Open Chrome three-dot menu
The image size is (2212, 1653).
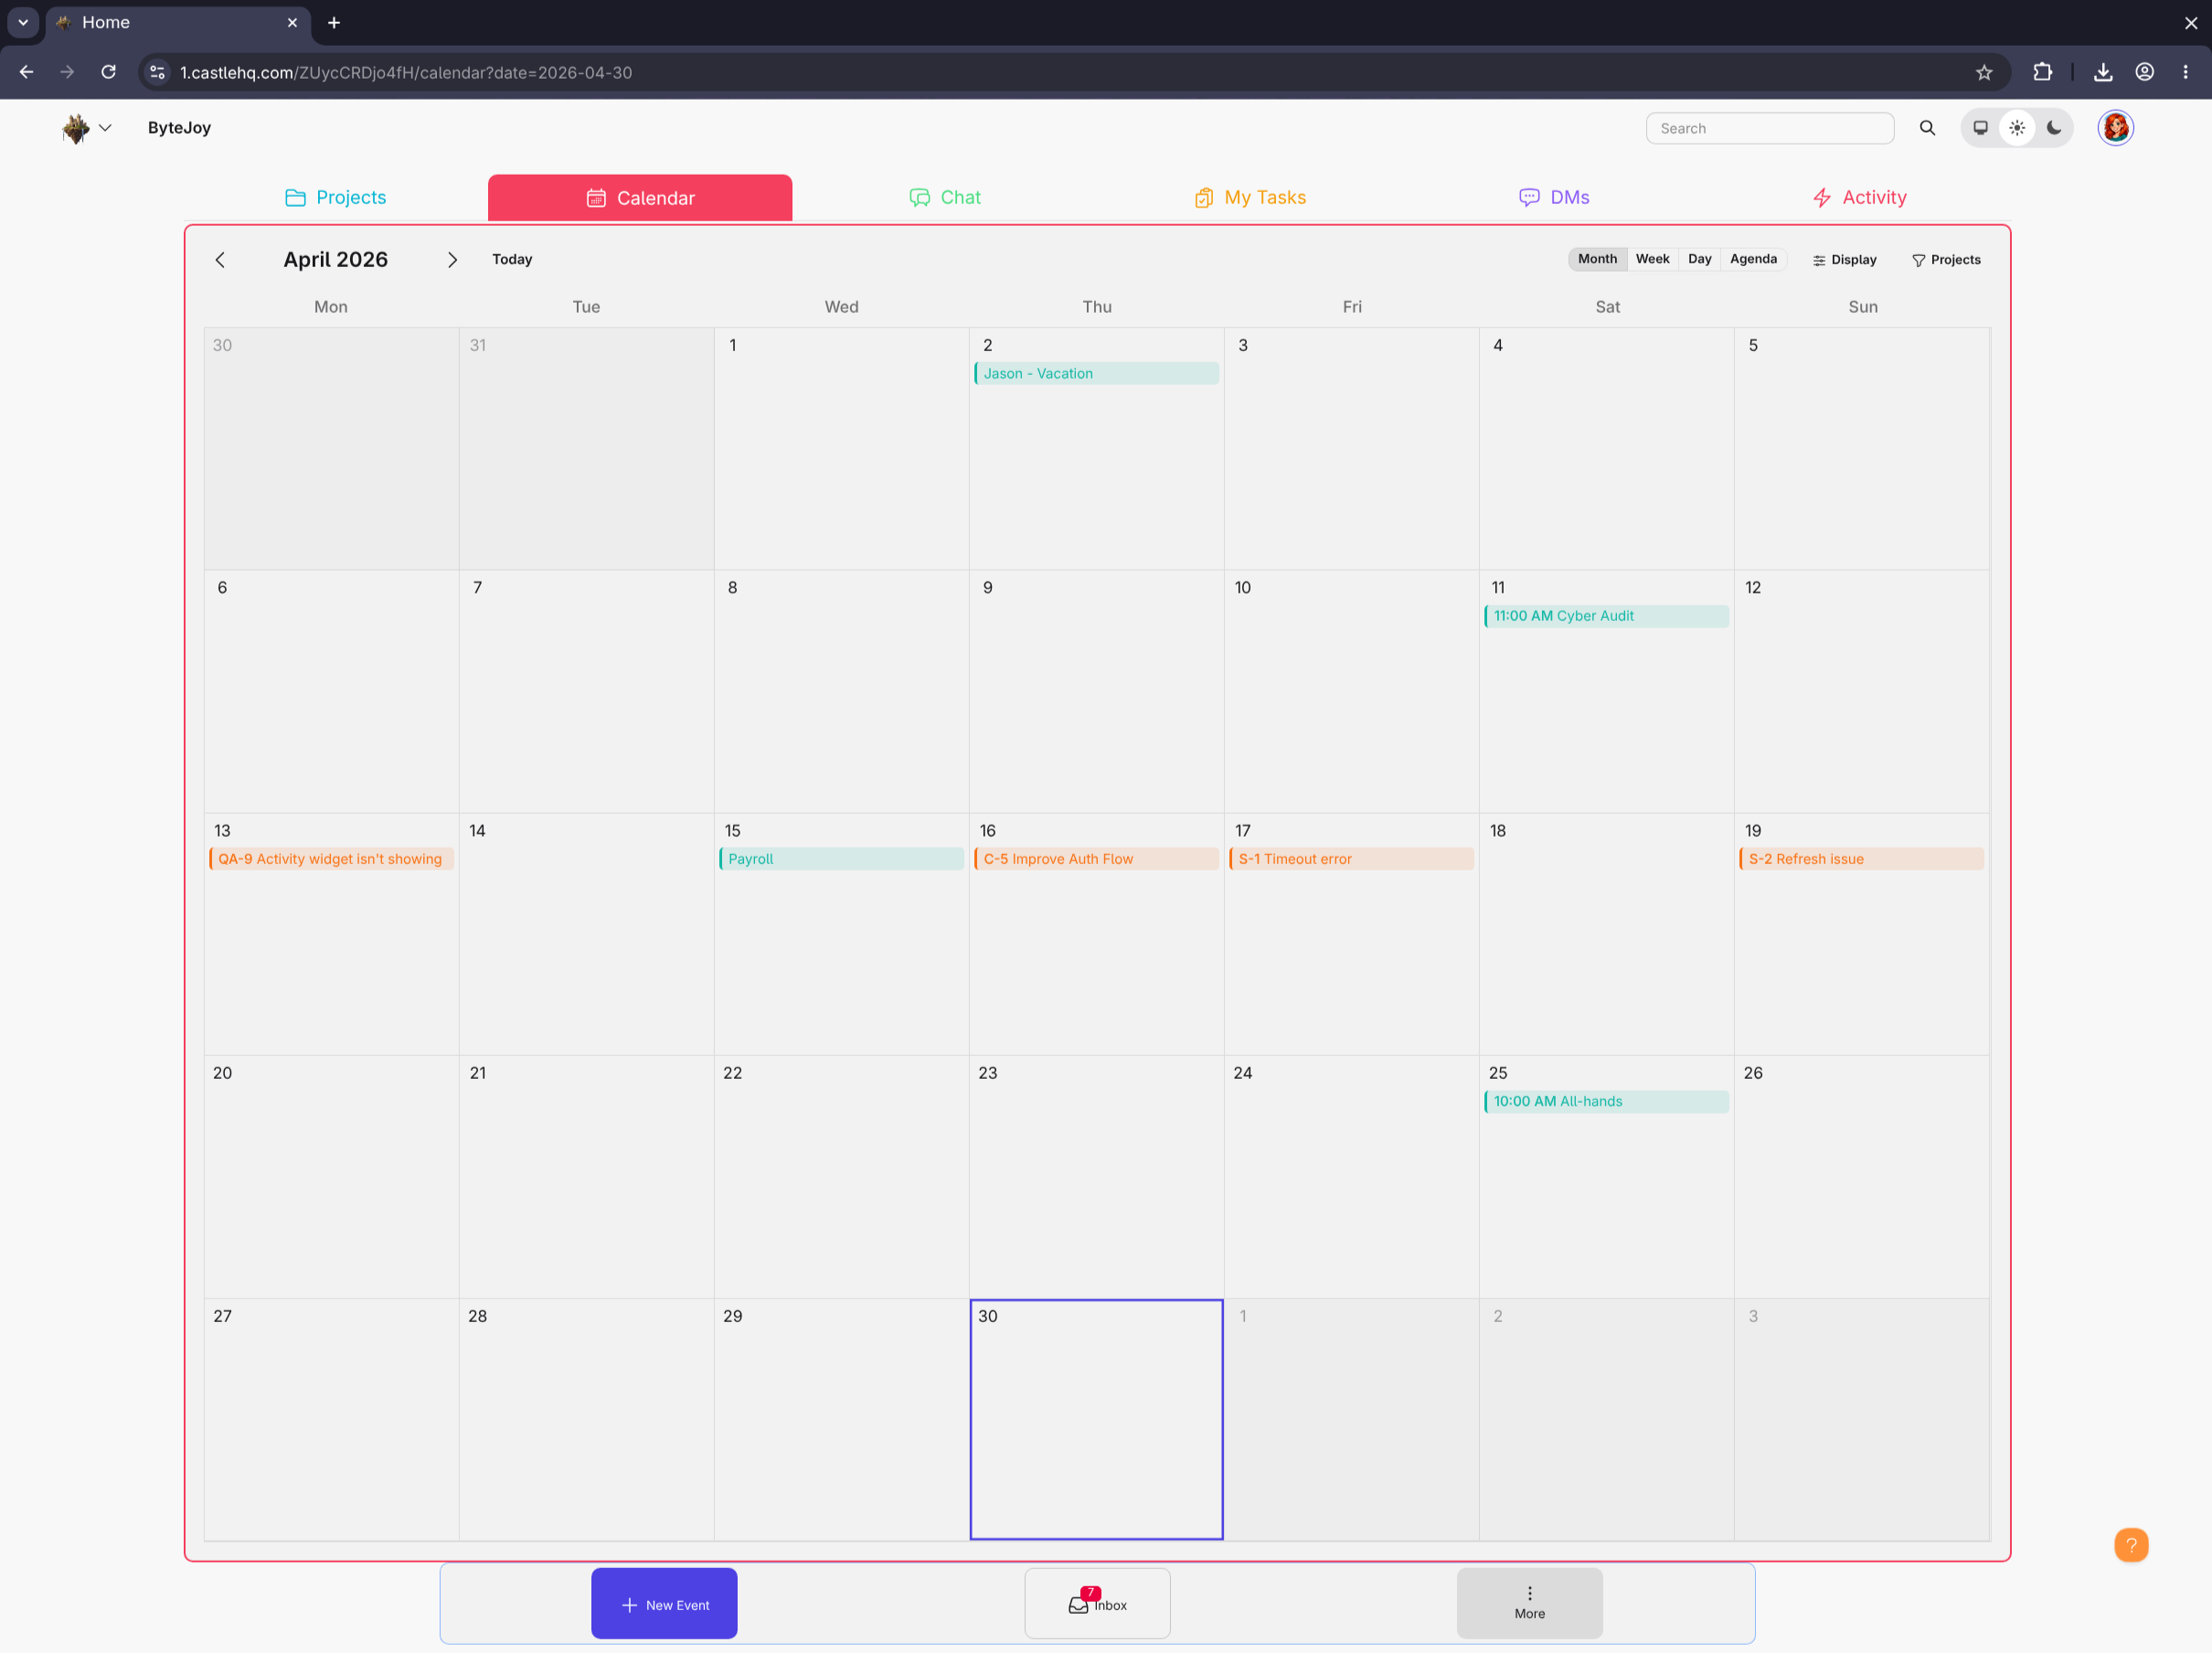click(x=2185, y=72)
